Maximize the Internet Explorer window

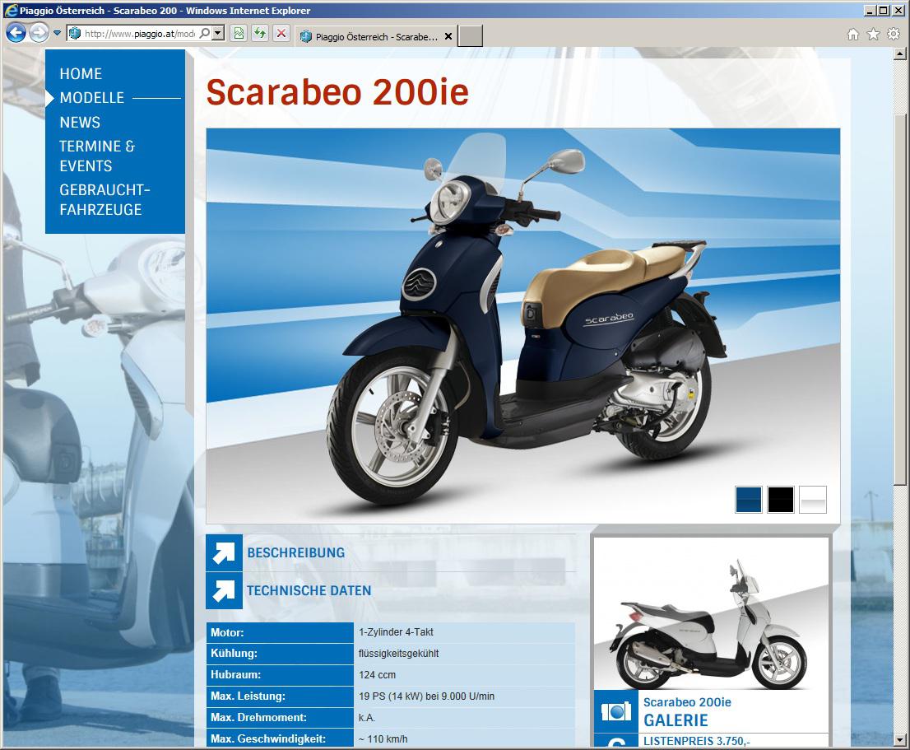[882, 10]
